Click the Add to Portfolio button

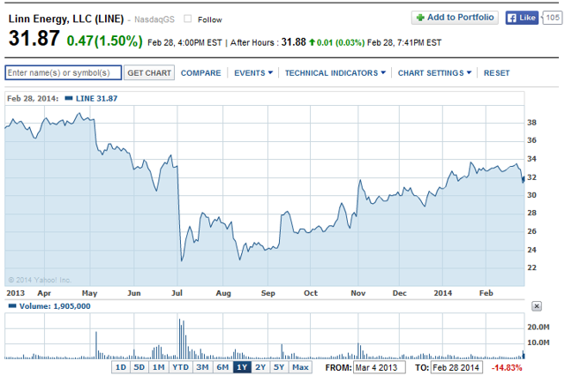(x=455, y=18)
